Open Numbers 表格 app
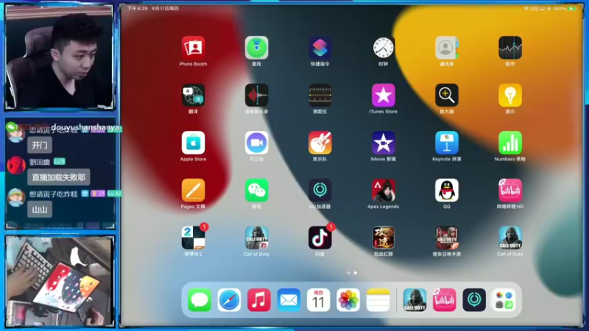This screenshot has height=331, width=589. tap(509, 143)
